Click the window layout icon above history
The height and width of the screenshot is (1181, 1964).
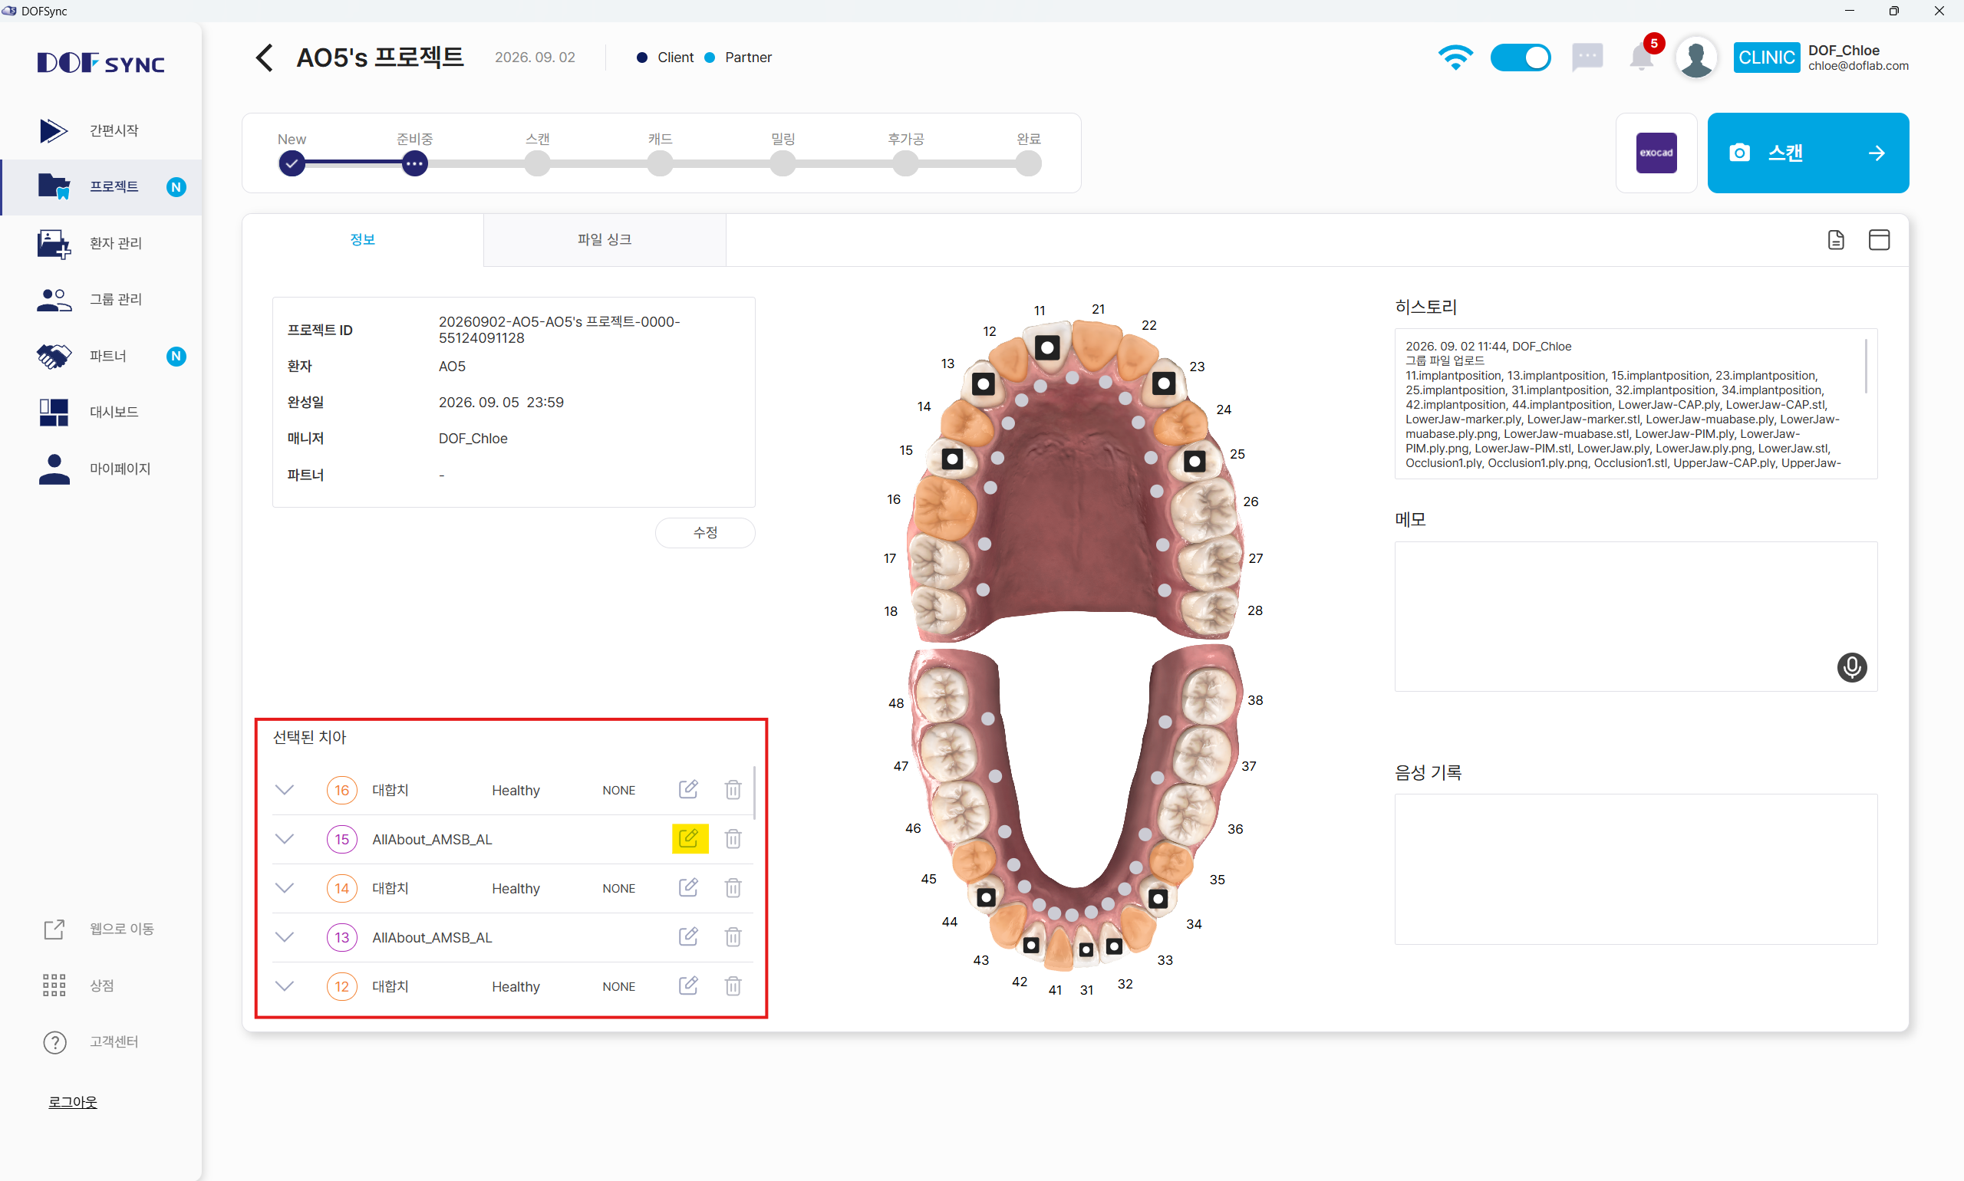(x=1878, y=239)
